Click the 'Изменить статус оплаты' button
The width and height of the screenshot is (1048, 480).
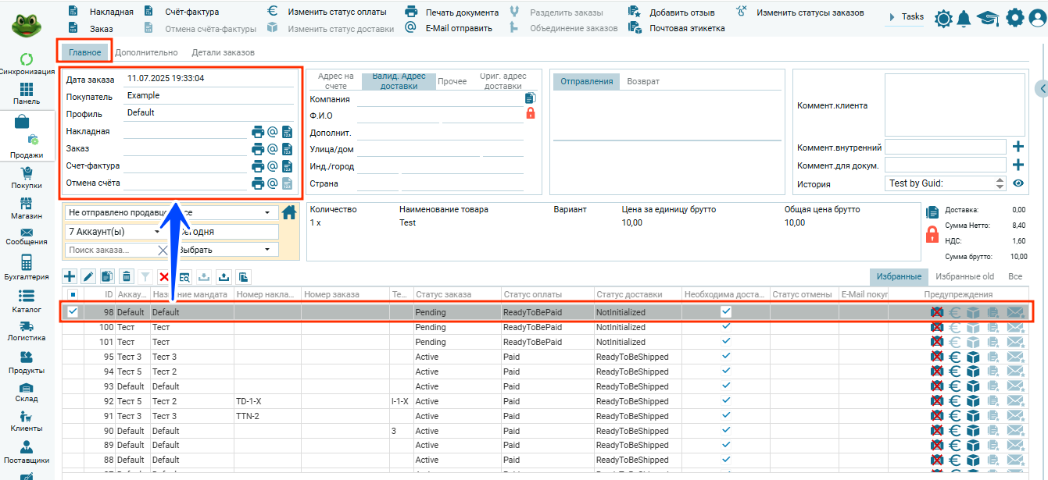[328, 12]
